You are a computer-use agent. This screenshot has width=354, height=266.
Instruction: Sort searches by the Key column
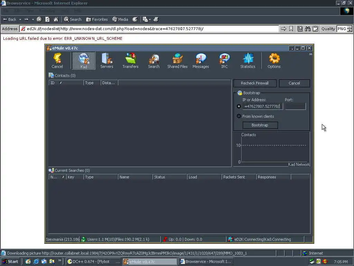[x=75, y=177]
